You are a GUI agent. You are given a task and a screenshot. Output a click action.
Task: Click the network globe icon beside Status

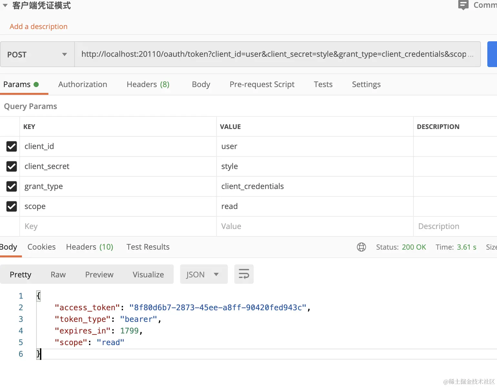tap(361, 247)
